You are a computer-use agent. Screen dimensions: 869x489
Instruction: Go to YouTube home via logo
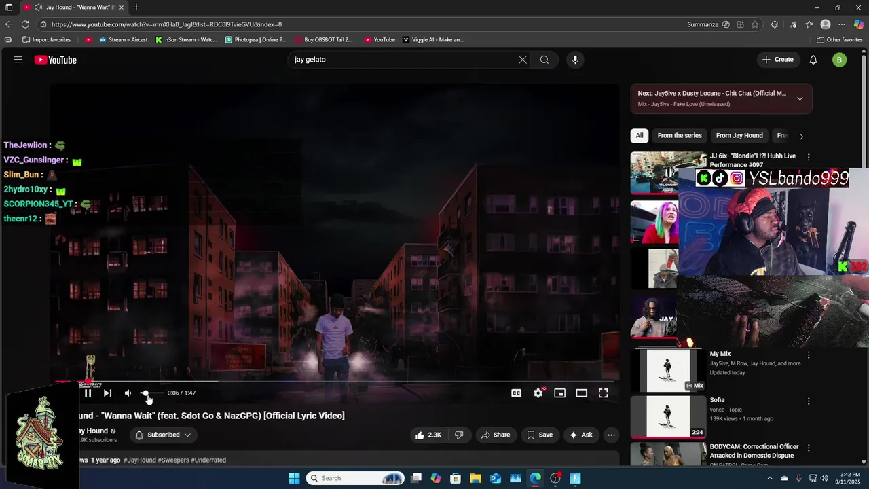[56, 60]
